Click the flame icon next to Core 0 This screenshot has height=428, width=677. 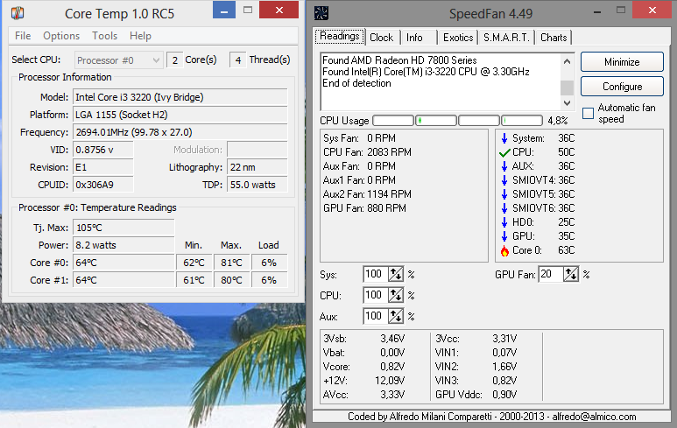[x=504, y=250]
